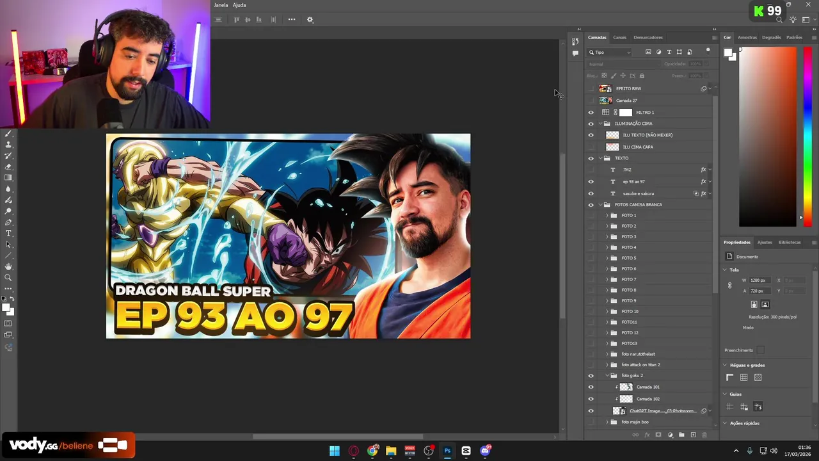Filter layers by pixel layer type
The height and width of the screenshot is (461, 819).
(x=648, y=52)
